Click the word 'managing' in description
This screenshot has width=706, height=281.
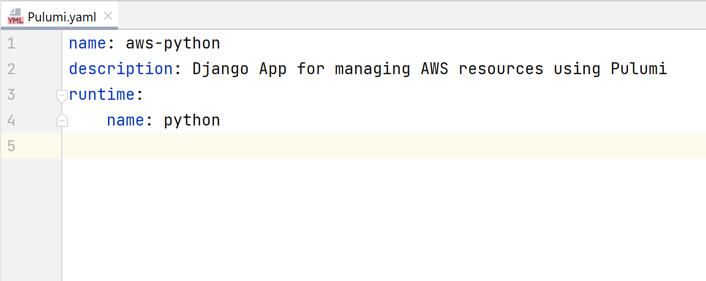point(373,69)
